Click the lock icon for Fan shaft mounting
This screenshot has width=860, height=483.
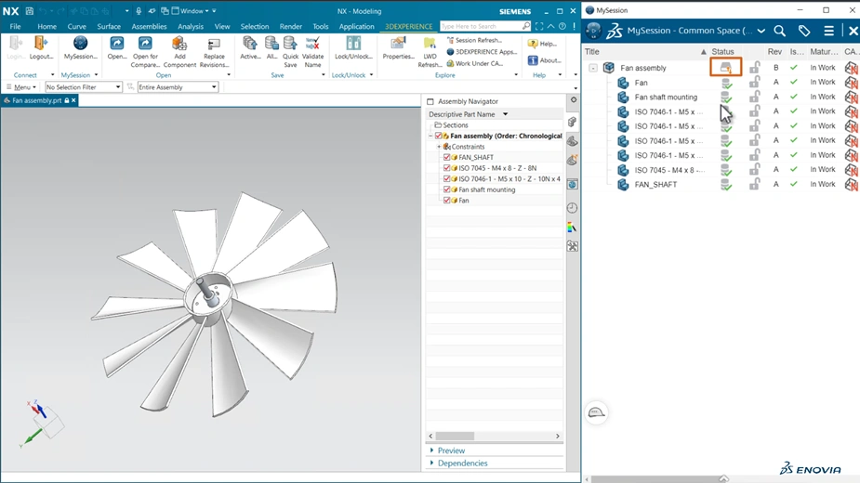[755, 97]
